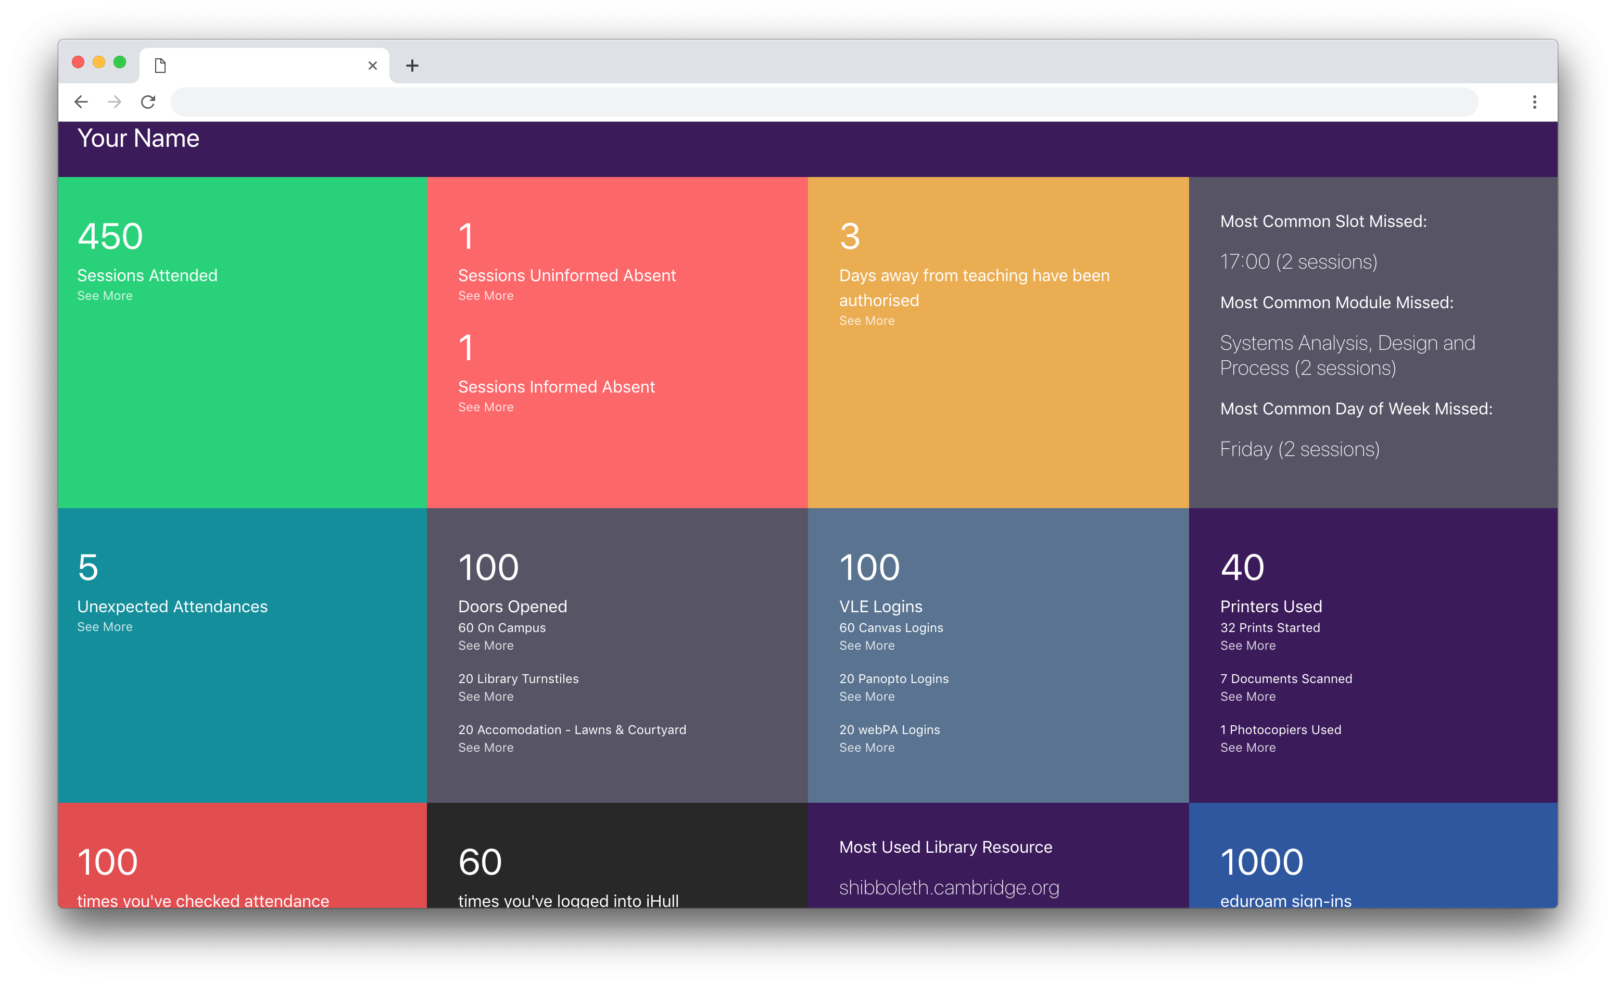Click the blank page icon in tab
Screen dimensions: 1616x985
(x=160, y=66)
